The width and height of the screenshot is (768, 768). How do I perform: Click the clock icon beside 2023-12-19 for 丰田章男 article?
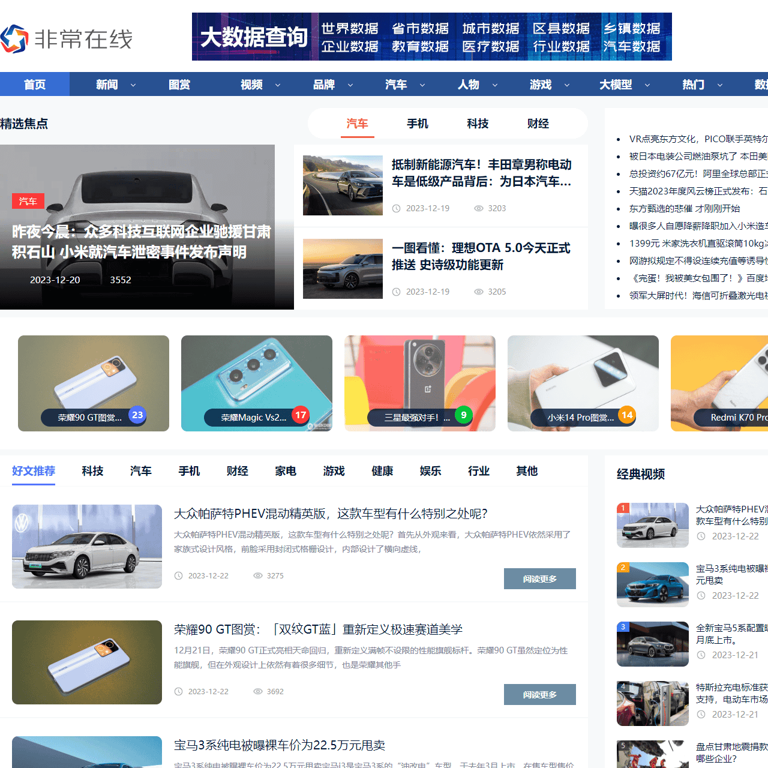(x=397, y=208)
